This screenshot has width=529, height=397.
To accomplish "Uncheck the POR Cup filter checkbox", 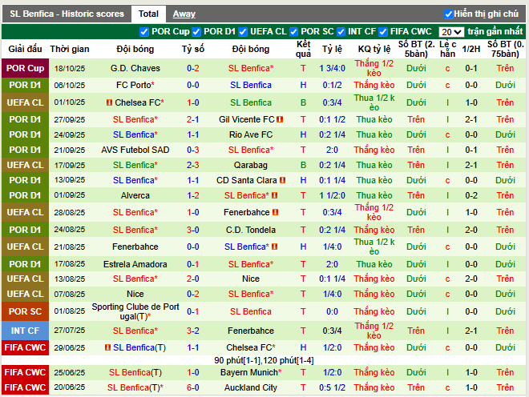I will point(144,32).
